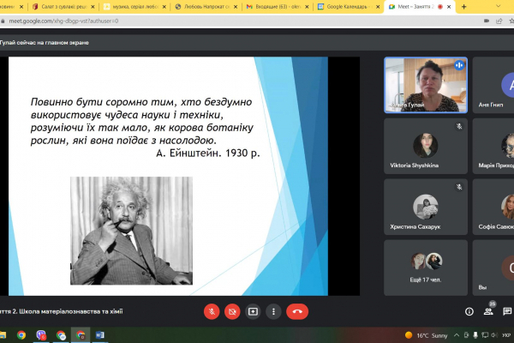The image size is (514, 343).
Task: Click the Einstein photo on the slide
Action: pos(131,231)
